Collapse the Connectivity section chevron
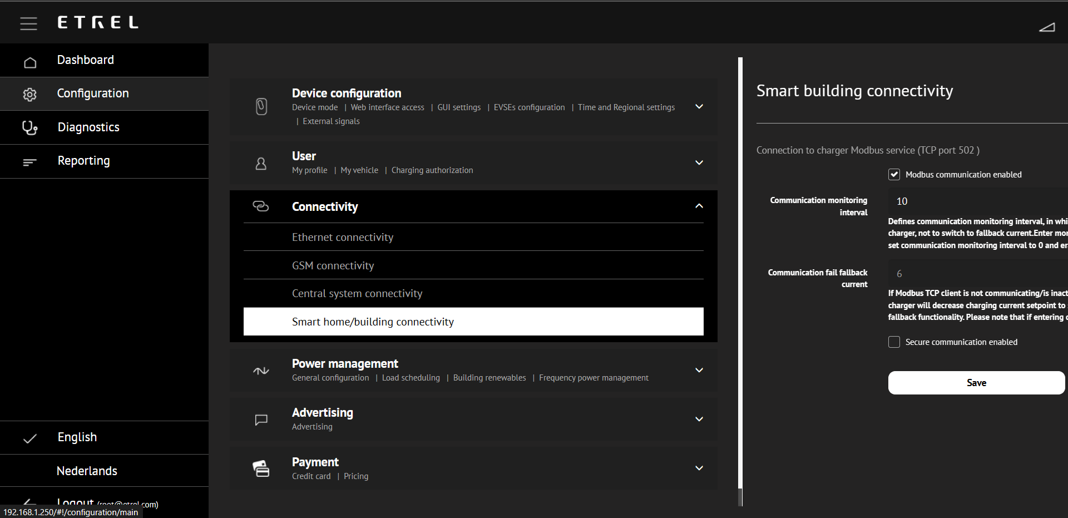Screen dimensions: 1068x518 (699, 206)
